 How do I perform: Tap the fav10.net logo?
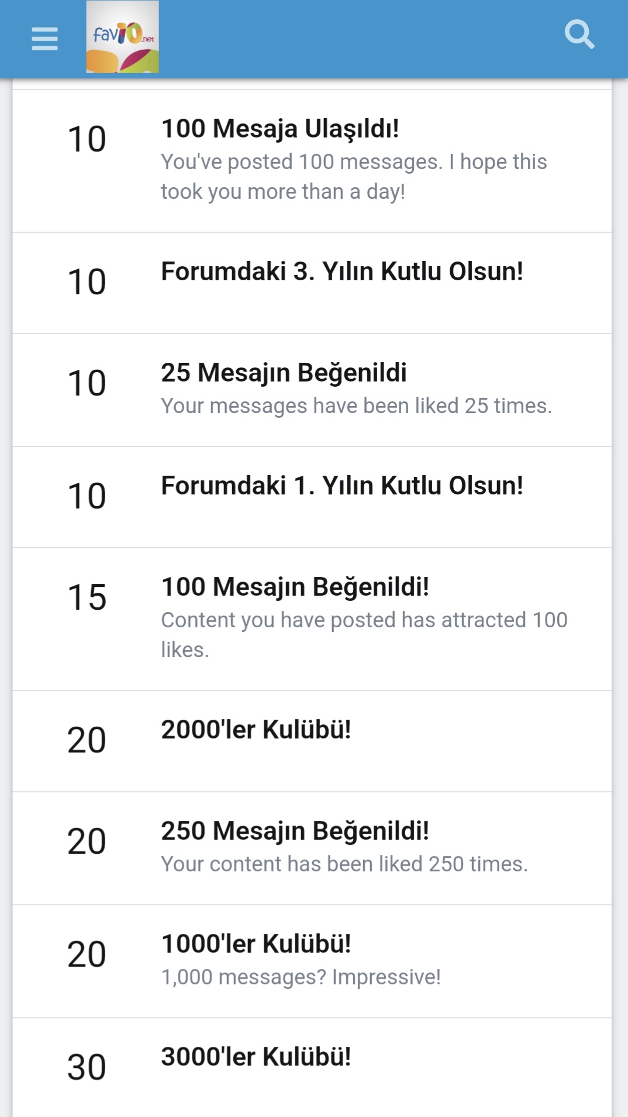pyautogui.click(x=122, y=37)
